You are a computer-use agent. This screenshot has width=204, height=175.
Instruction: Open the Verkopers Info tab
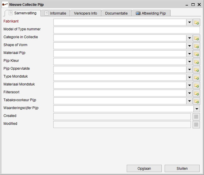(x=86, y=13)
